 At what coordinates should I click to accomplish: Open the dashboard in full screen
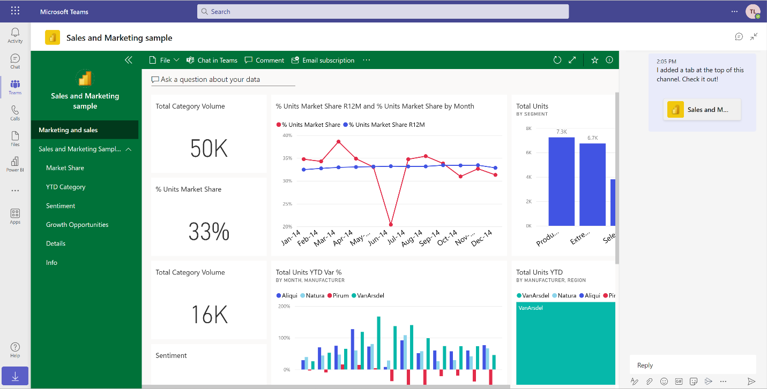[572, 60]
